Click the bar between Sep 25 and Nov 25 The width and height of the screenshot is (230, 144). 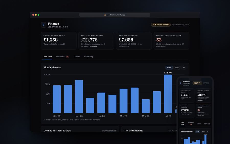point(68,99)
